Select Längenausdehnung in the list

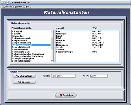click(x=31, y=43)
